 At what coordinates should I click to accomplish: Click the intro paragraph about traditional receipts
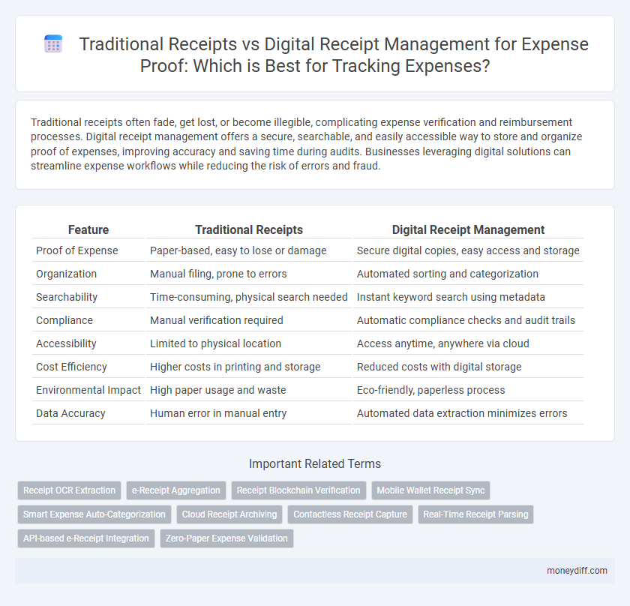pyautogui.click(x=307, y=144)
